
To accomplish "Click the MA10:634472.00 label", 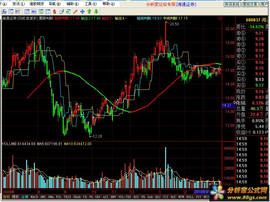I will pos(78,144).
